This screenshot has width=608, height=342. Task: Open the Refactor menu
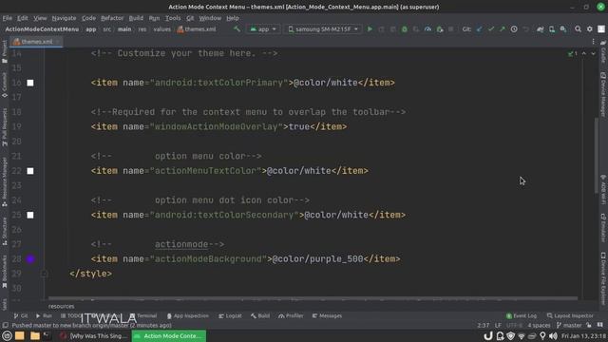point(112,18)
